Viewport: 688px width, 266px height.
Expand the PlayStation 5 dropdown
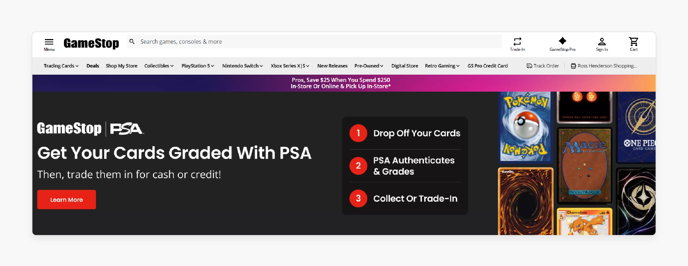coord(198,66)
